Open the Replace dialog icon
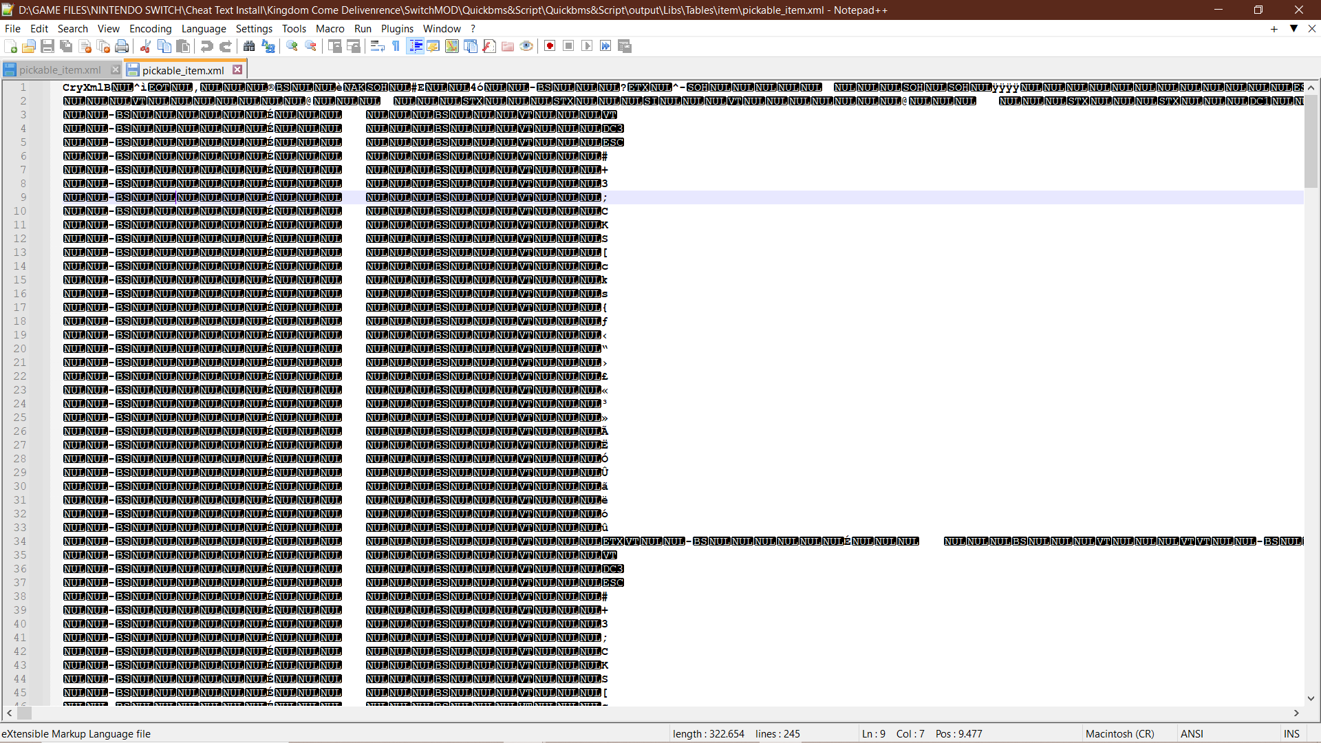The height and width of the screenshot is (743, 1321). [268, 46]
